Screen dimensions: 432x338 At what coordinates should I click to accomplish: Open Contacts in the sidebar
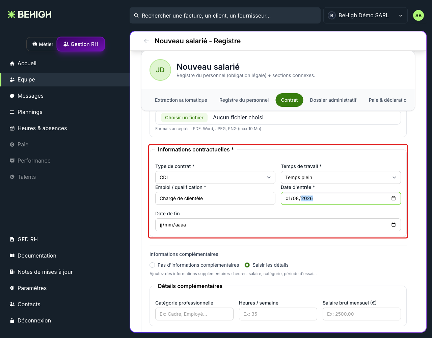point(65,304)
